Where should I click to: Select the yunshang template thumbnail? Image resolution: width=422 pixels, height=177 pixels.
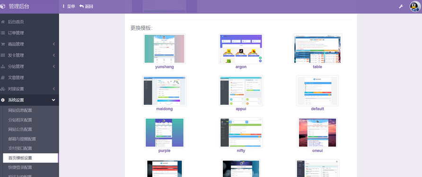[165, 49]
